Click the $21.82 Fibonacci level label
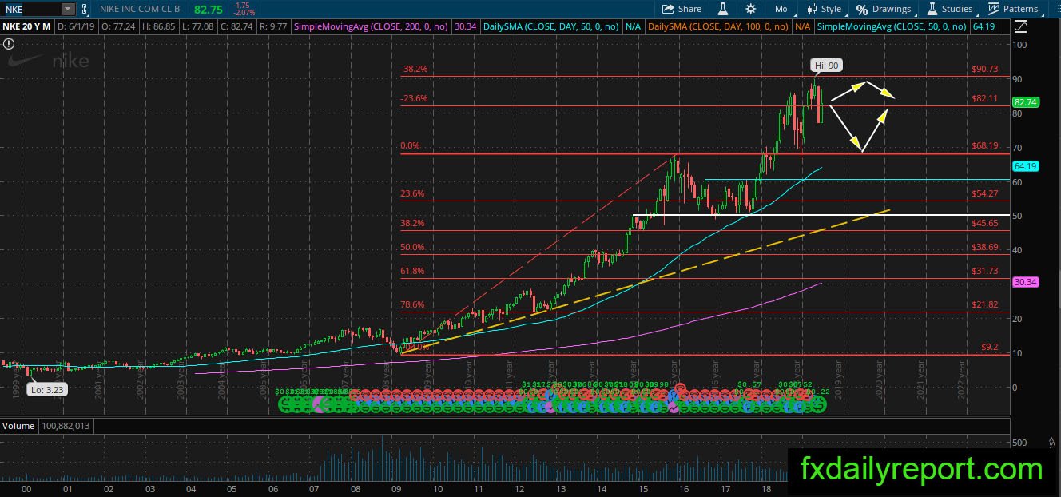The height and width of the screenshot is (497, 1061). [x=985, y=305]
